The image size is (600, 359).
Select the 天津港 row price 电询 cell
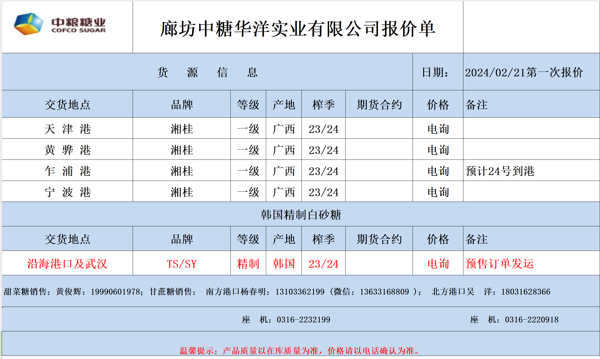[438, 129]
